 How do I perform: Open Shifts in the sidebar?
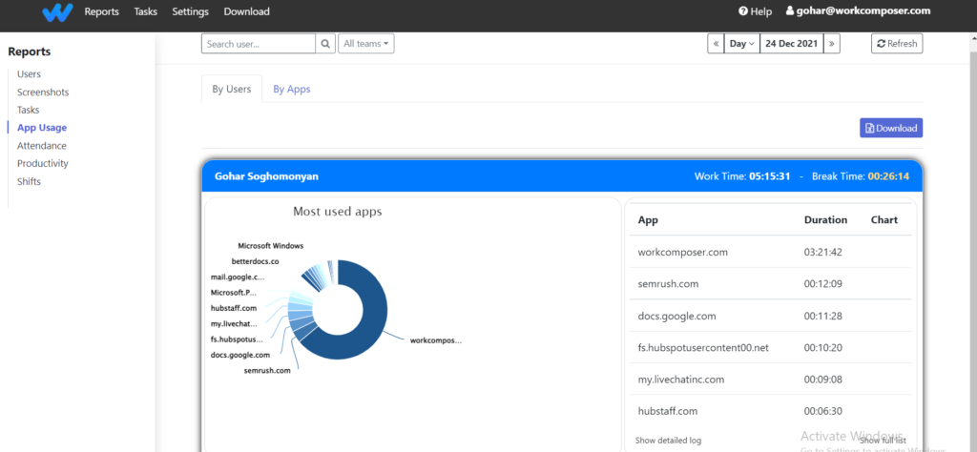click(x=28, y=182)
